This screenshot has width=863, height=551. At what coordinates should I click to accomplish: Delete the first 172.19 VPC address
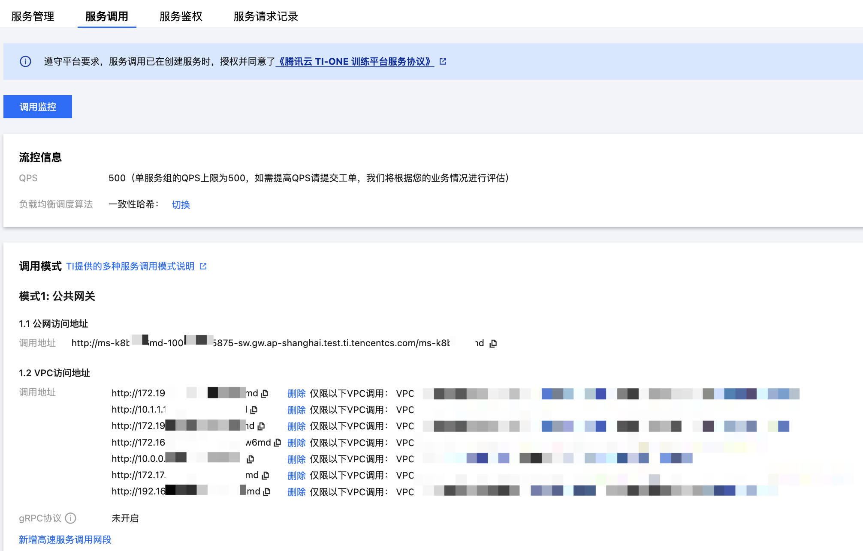296,393
